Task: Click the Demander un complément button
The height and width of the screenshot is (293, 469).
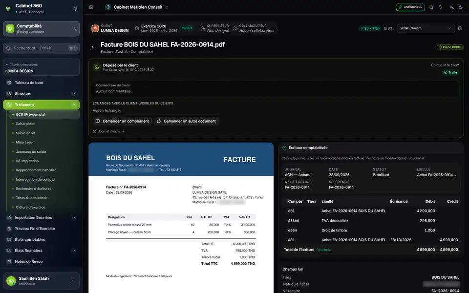Action: pos(122,121)
